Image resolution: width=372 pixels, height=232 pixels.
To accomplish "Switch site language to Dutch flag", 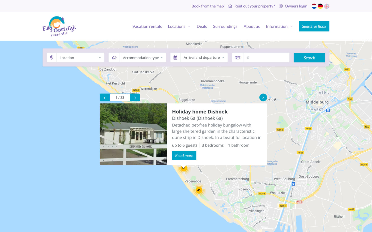I will coord(314,6).
